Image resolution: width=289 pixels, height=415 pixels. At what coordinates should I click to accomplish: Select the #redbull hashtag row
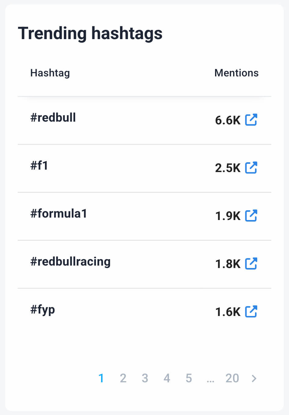pos(53,118)
